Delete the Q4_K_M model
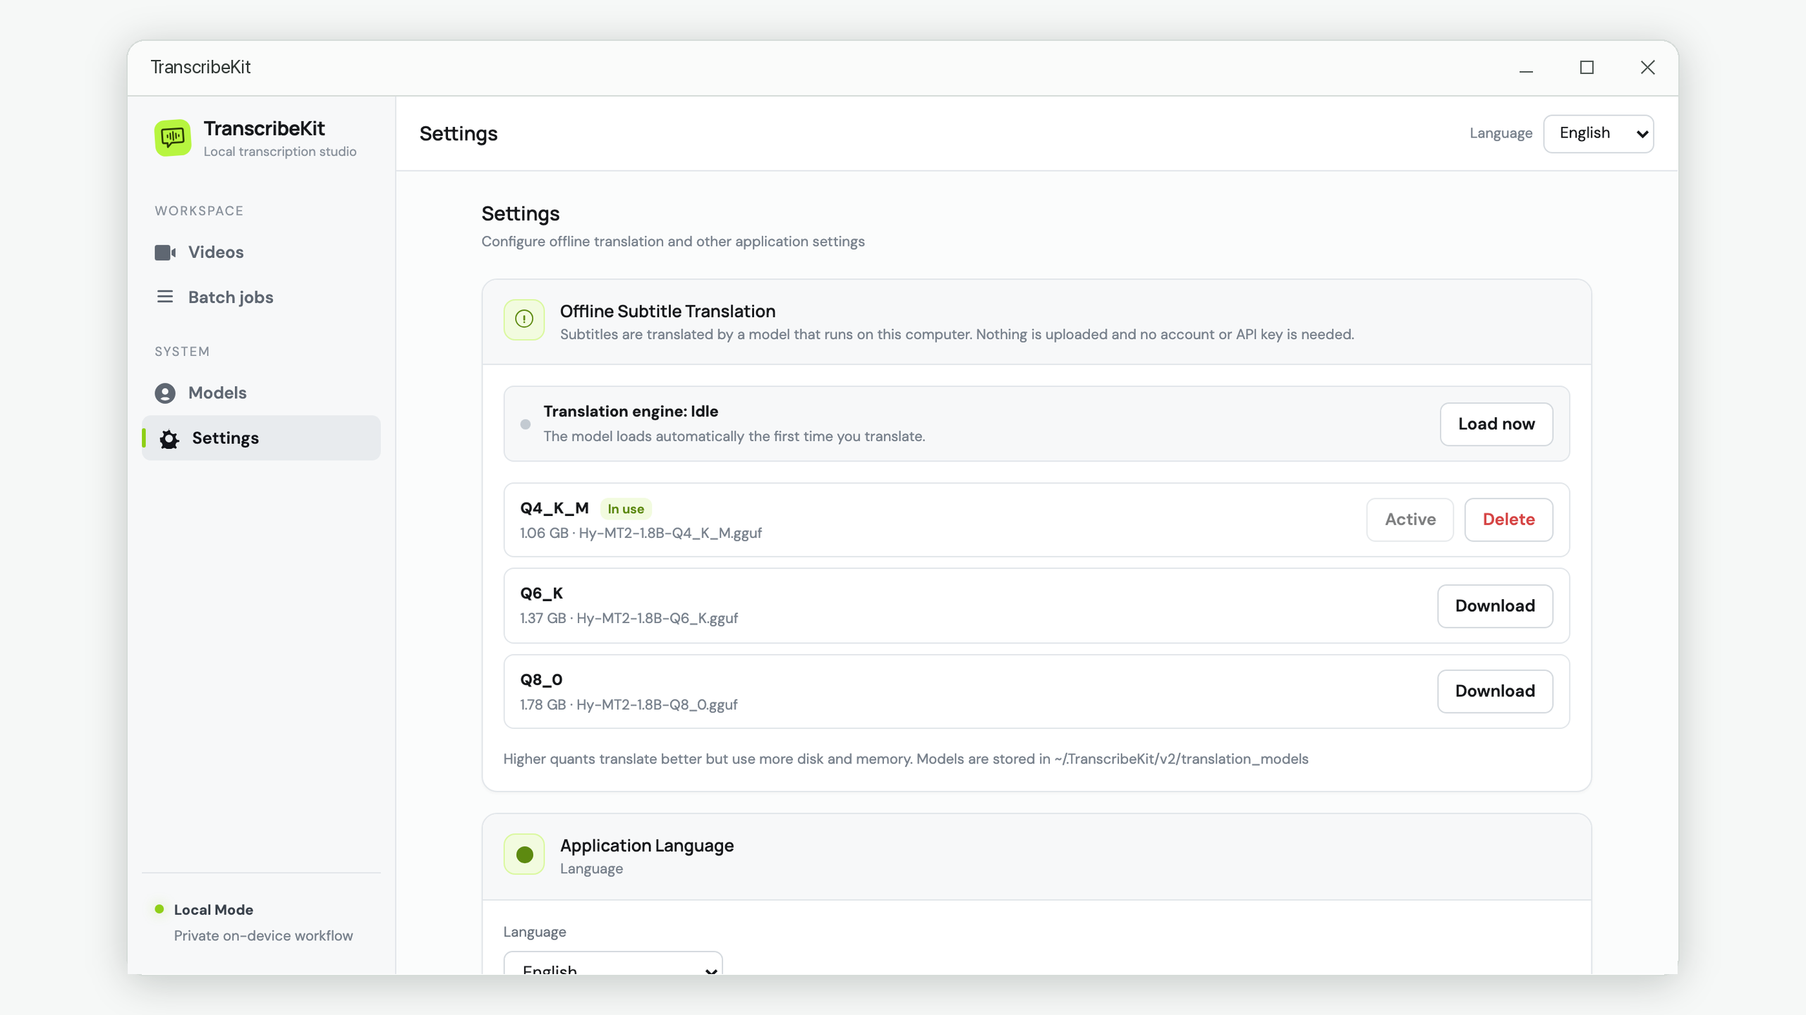The image size is (1806, 1015). pyautogui.click(x=1509, y=519)
